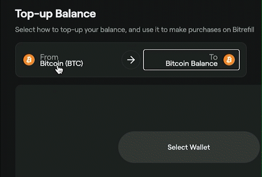Click the word Bitrefill in the subtitle

coord(243,30)
